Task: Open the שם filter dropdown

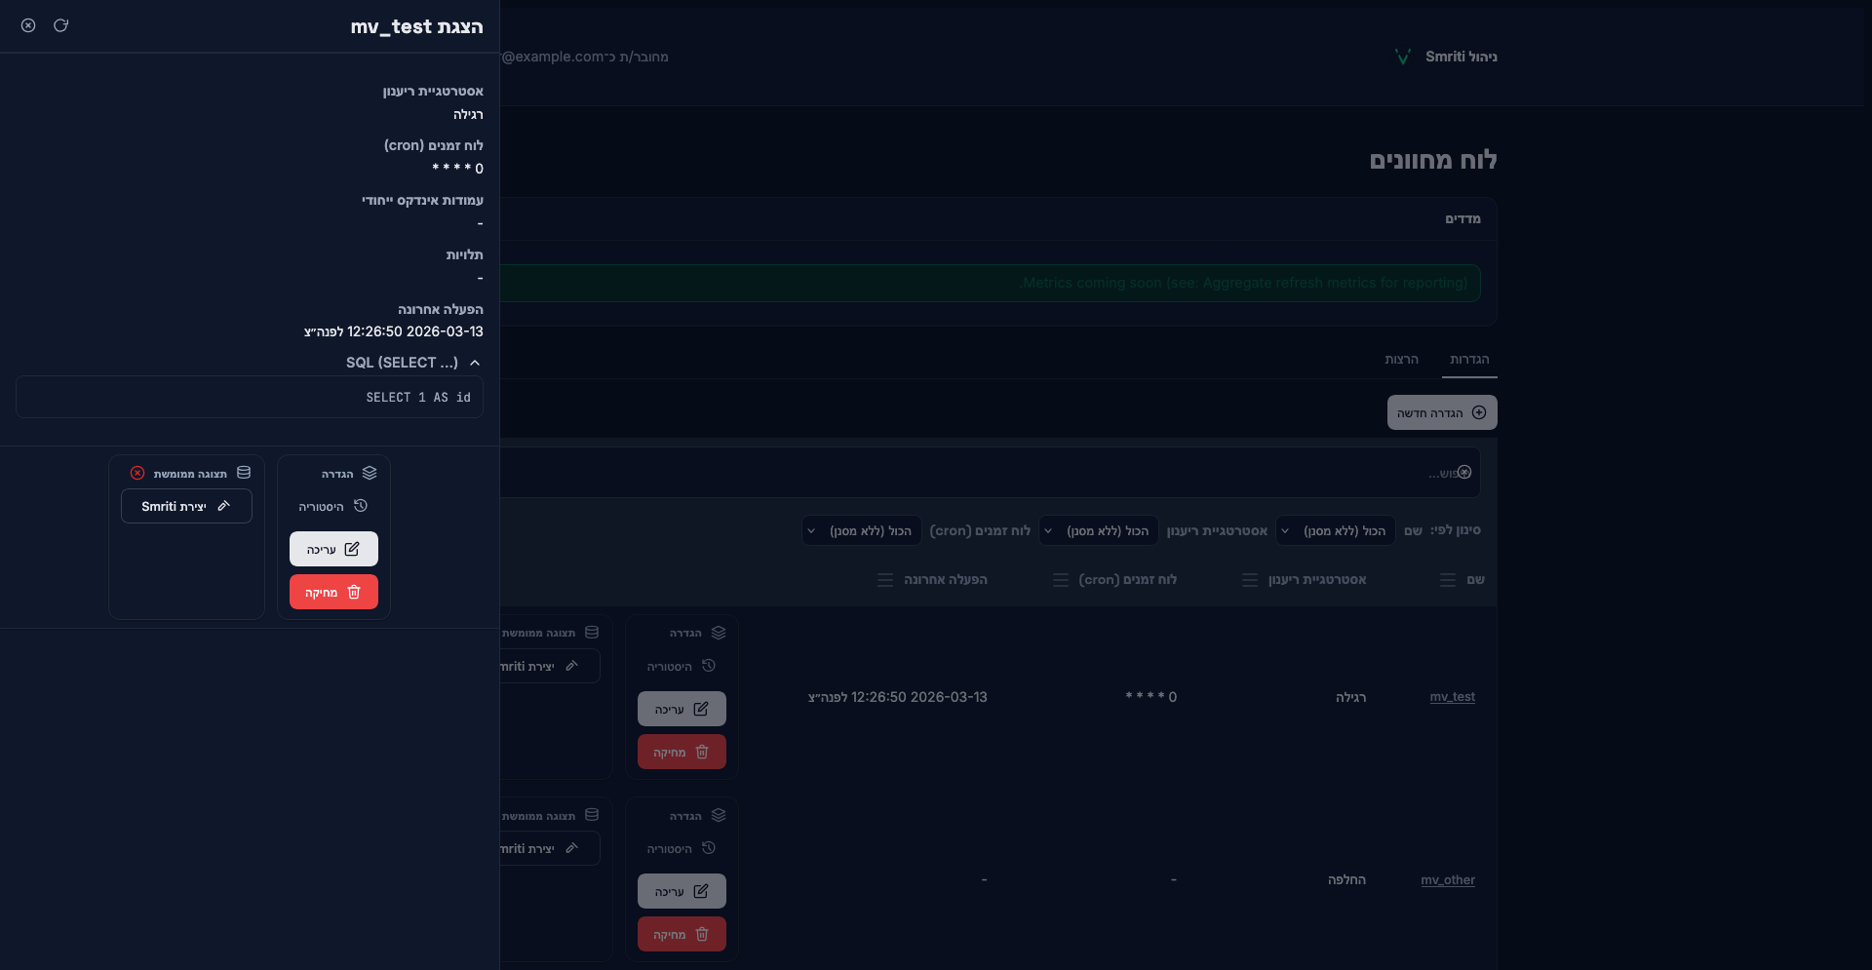Action: [1335, 530]
